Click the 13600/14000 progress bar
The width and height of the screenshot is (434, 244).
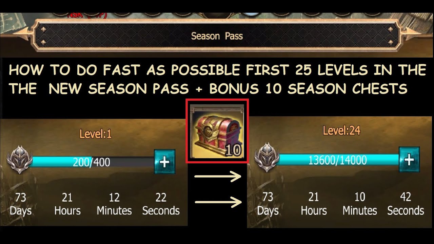[x=337, y=160]
